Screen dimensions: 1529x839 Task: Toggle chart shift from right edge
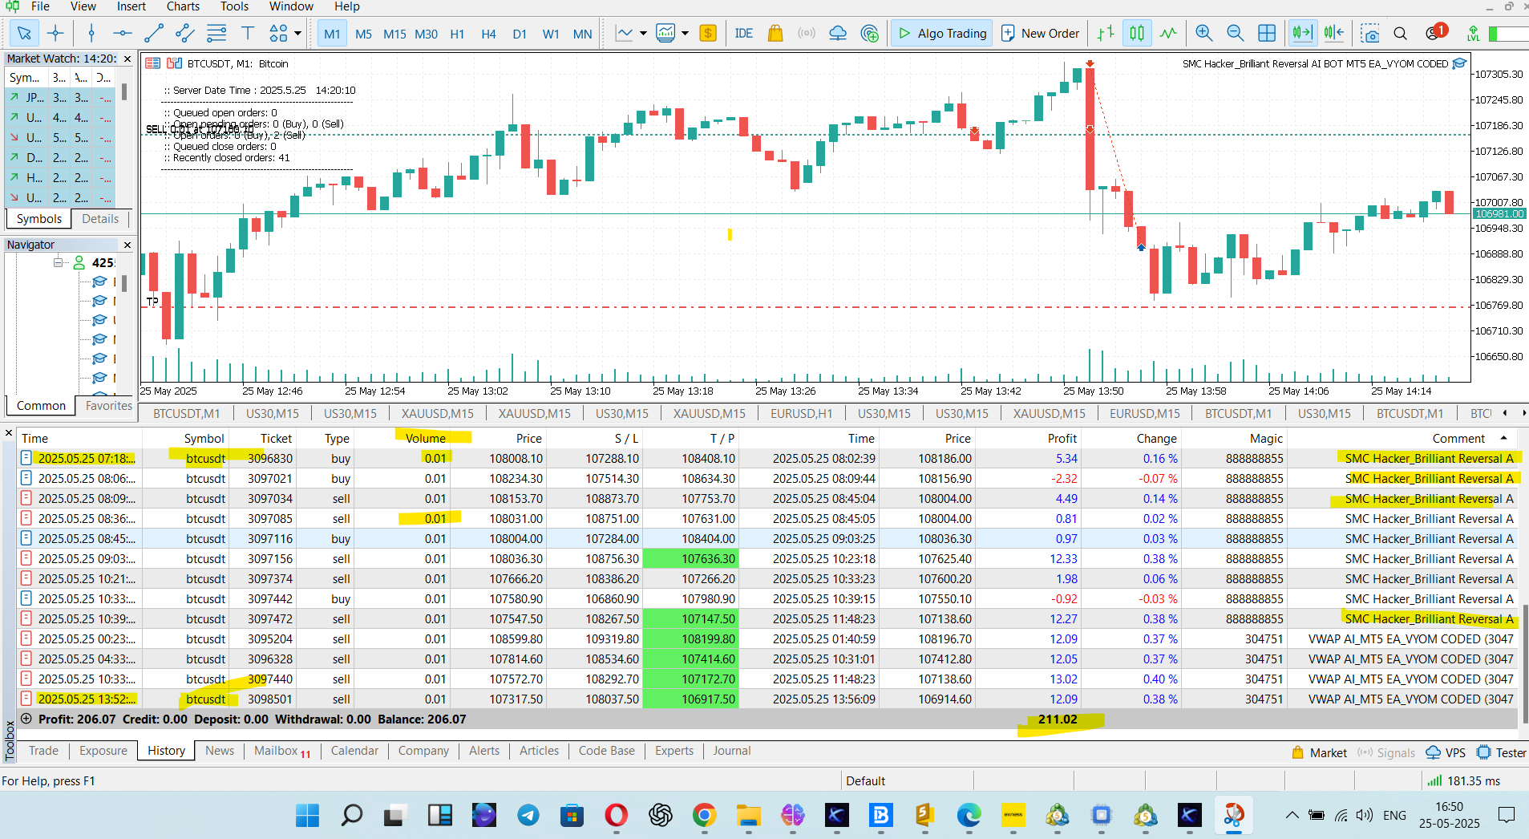pyautogui.click(x=1333, y=34)
